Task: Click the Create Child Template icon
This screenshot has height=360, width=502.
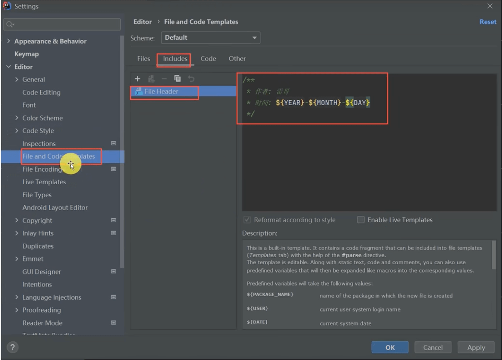Action: (x=151, y=79)
